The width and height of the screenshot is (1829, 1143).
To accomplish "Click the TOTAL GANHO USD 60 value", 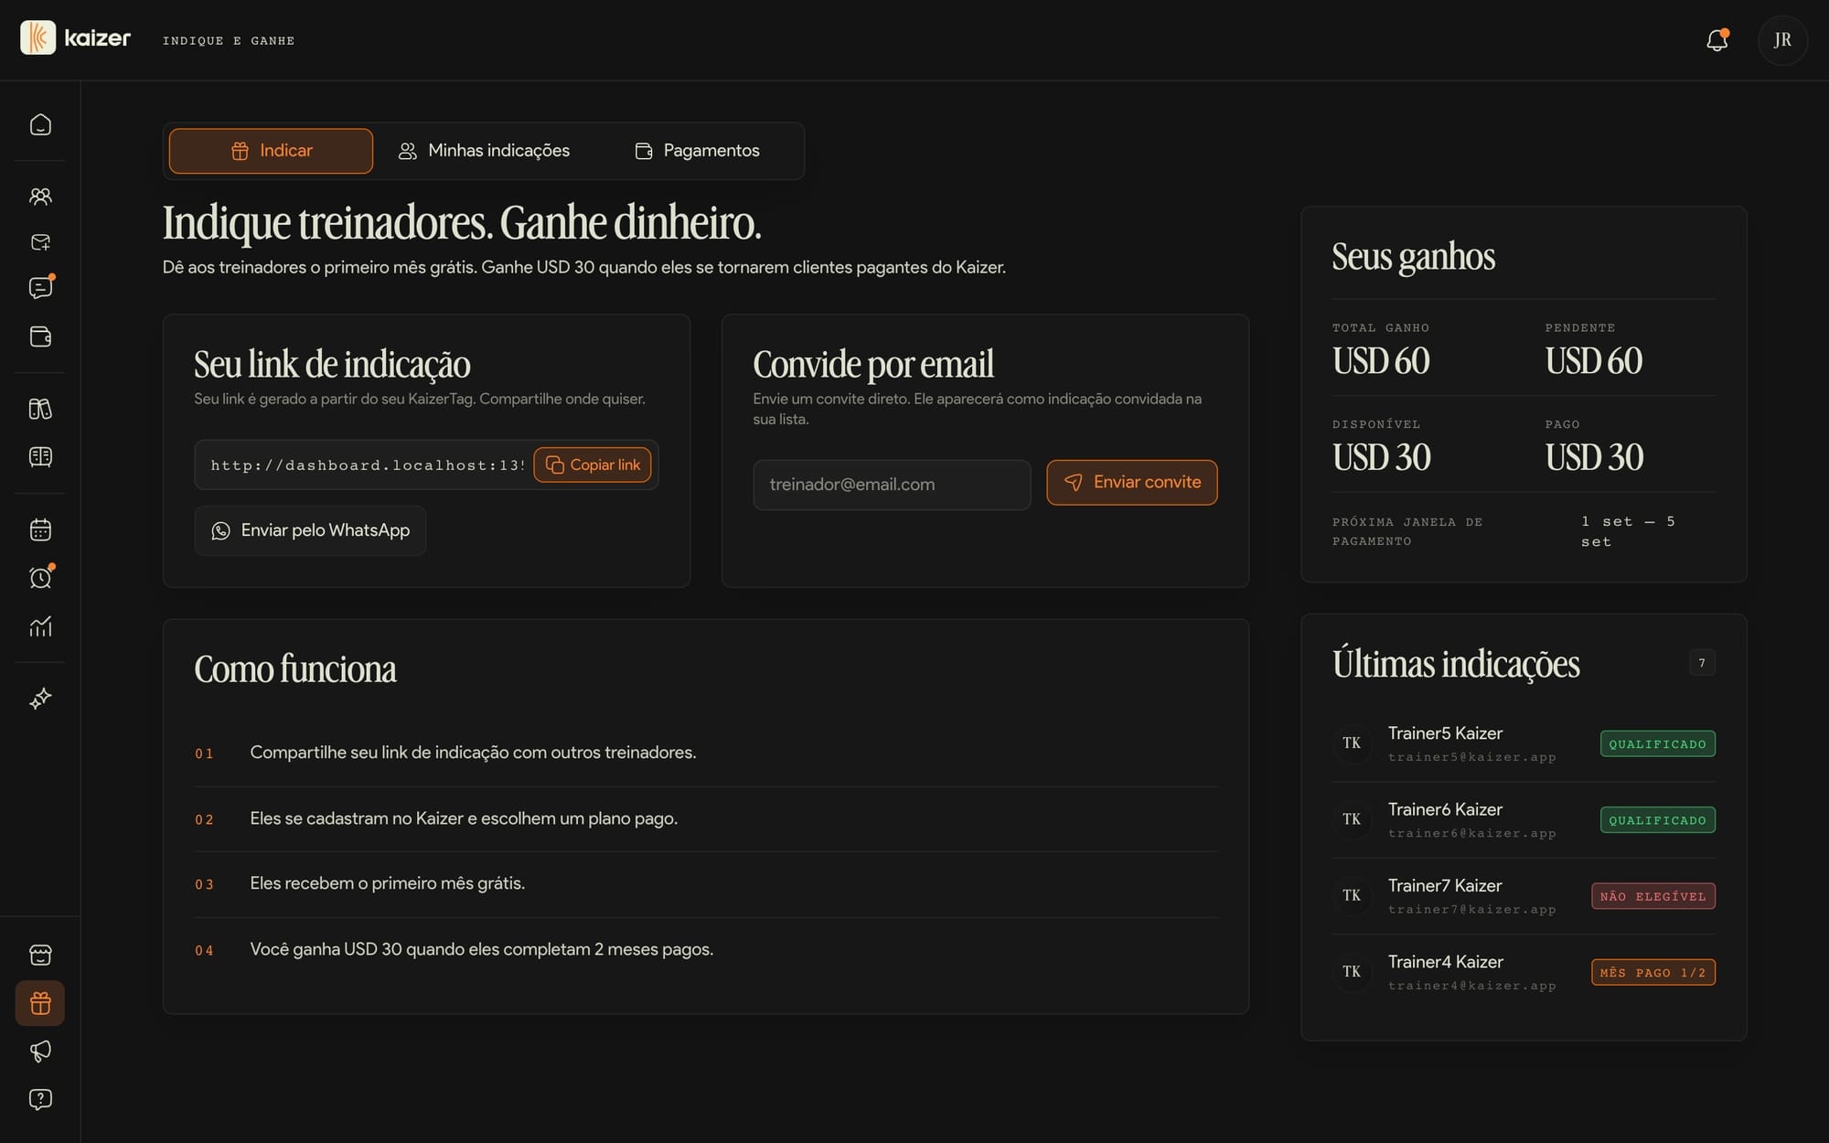I will point(1381,361).
